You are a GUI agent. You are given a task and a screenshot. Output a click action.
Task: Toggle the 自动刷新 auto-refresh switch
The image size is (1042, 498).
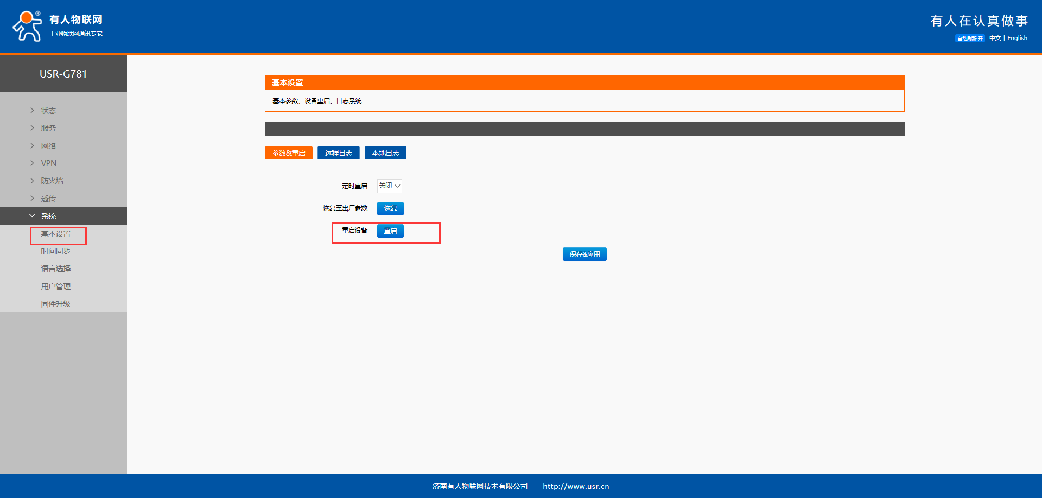[x=969, y=39]
